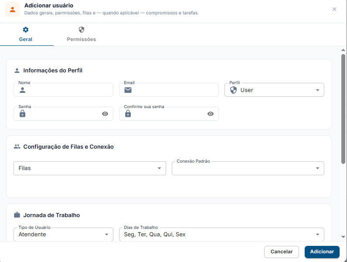Click the Configuração de Filas e Conexão heading

click(x=68, y=147)
